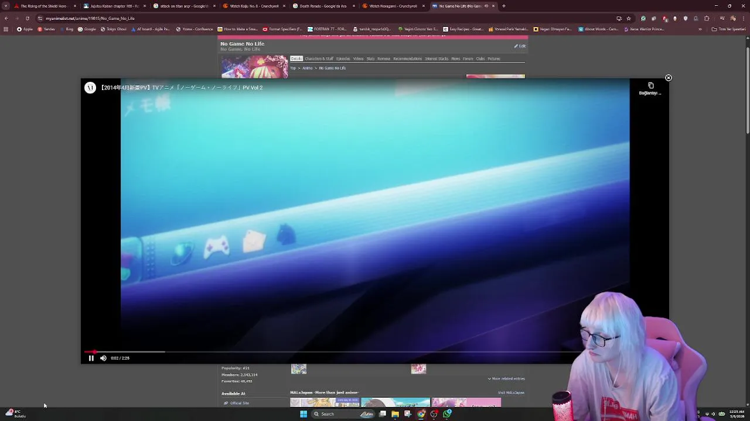Open the Easy Recipes bookmark

click(x=463, y=29)
